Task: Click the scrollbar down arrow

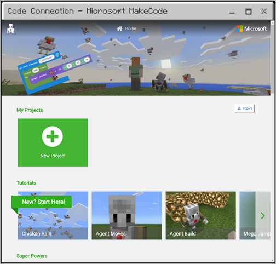Action: pyautogui.click(x=273, y=260)
